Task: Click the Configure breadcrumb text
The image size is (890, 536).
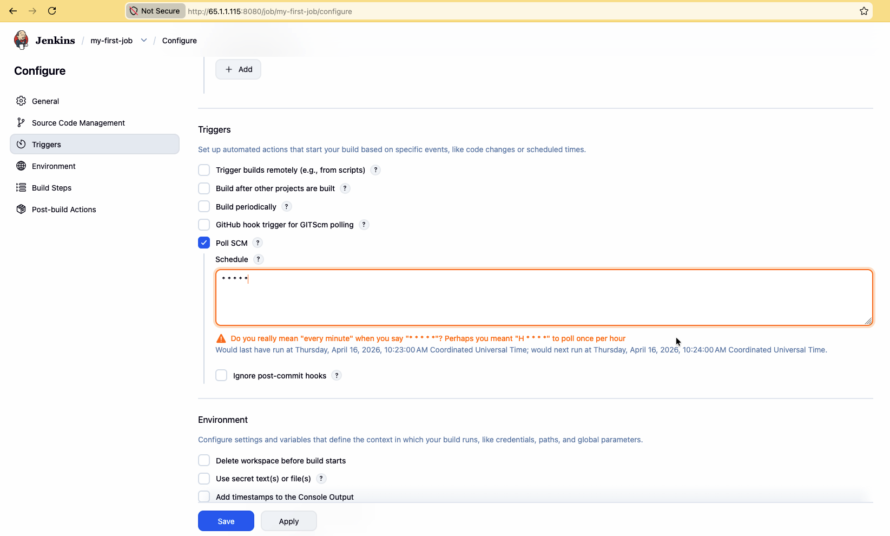Action: [180, 41]
